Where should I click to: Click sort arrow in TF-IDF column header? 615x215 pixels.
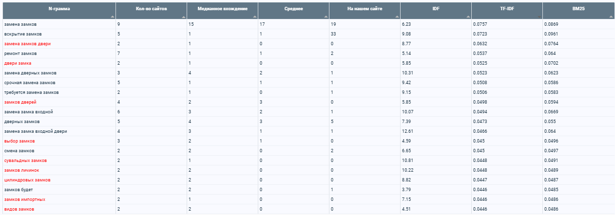pos(539,17)
